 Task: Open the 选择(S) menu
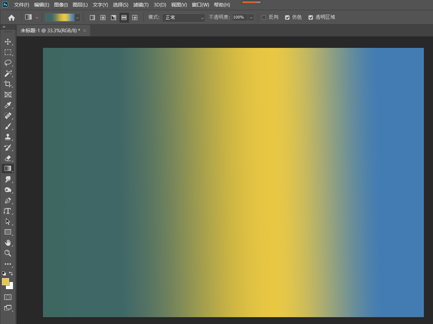coord(120,5)
